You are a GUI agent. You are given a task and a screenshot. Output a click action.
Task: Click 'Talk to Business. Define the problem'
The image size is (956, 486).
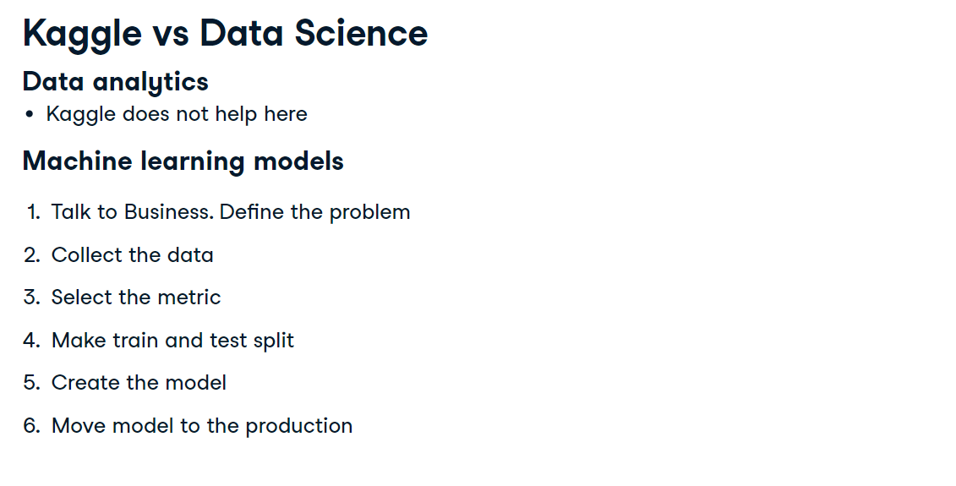point(231,212)
